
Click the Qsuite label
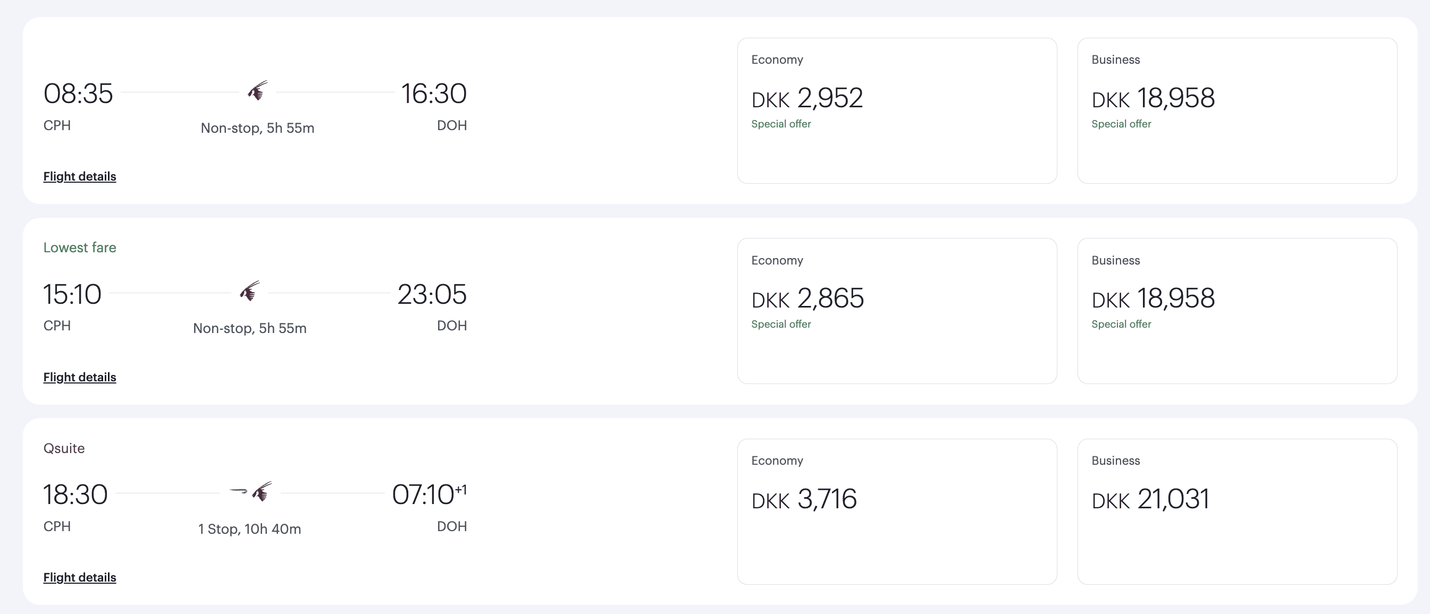tap(64, 448)
